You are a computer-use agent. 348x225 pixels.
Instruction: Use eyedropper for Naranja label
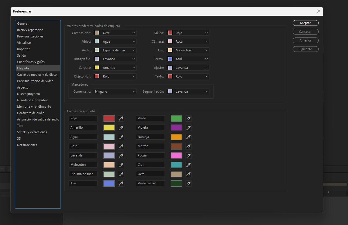(x=188, y=137)
